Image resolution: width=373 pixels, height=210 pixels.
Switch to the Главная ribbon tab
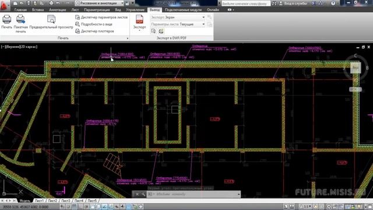(20, 10)
